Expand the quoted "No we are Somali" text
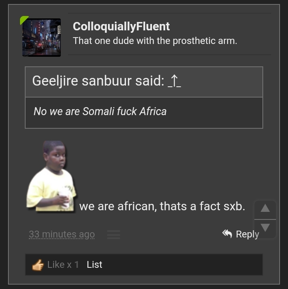The width and height of the screenshot is (288, 289). tap(100, 112)
